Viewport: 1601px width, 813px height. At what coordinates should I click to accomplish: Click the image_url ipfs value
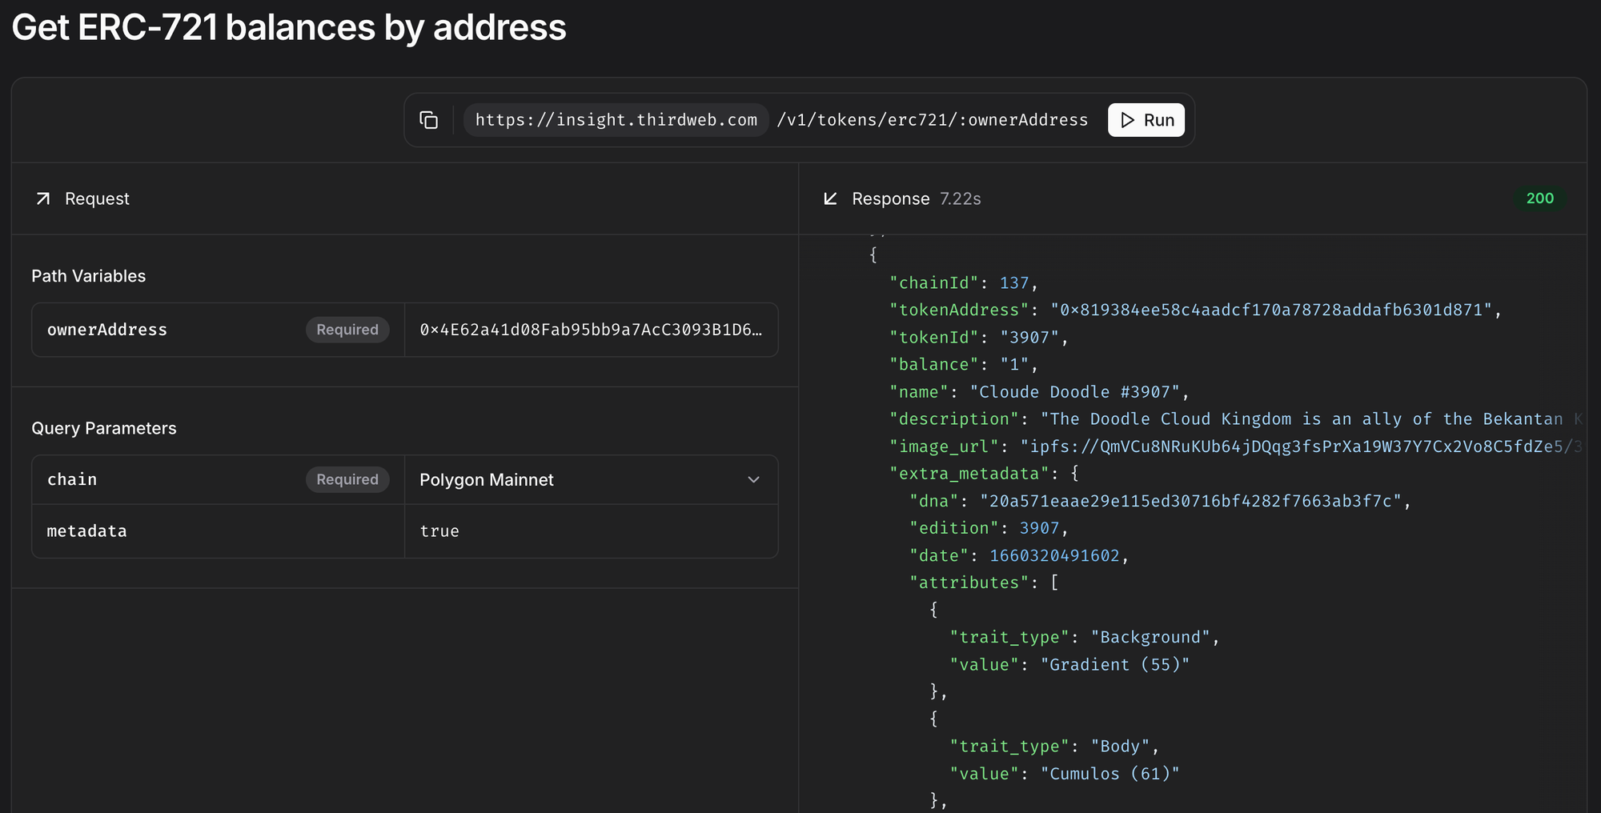[1302, 447]
